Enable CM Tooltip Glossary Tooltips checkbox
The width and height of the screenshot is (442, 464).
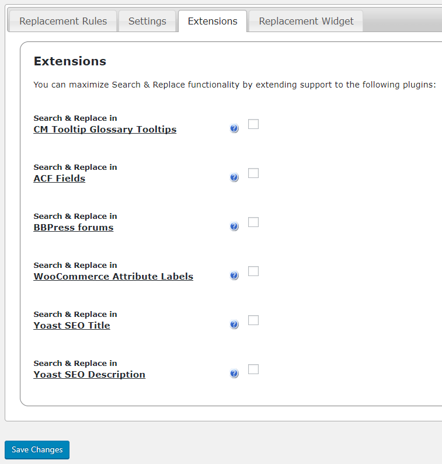(253, 124)
